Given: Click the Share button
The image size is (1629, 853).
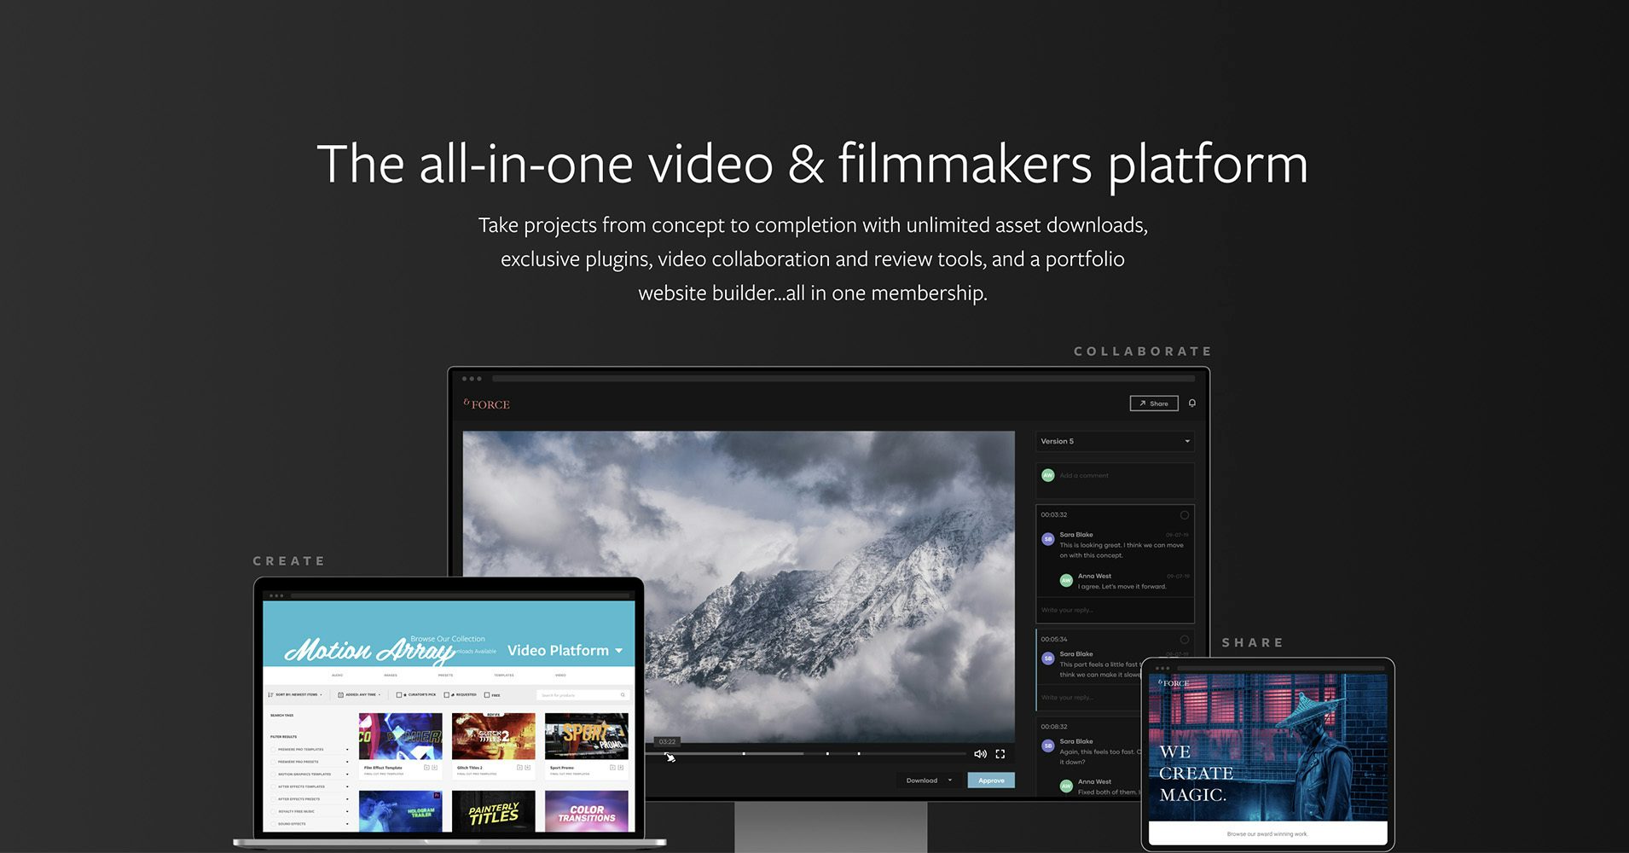Looking at the screenshot, I should [1153, 403].
